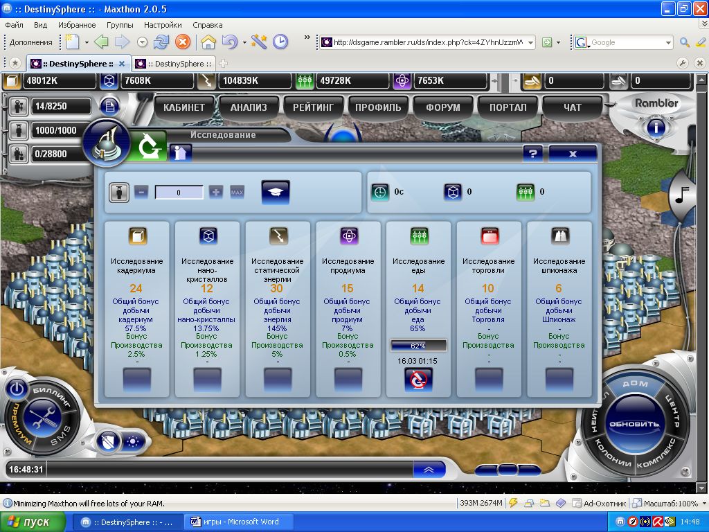Toggle the power button in lower left

[x=18, y=388]
